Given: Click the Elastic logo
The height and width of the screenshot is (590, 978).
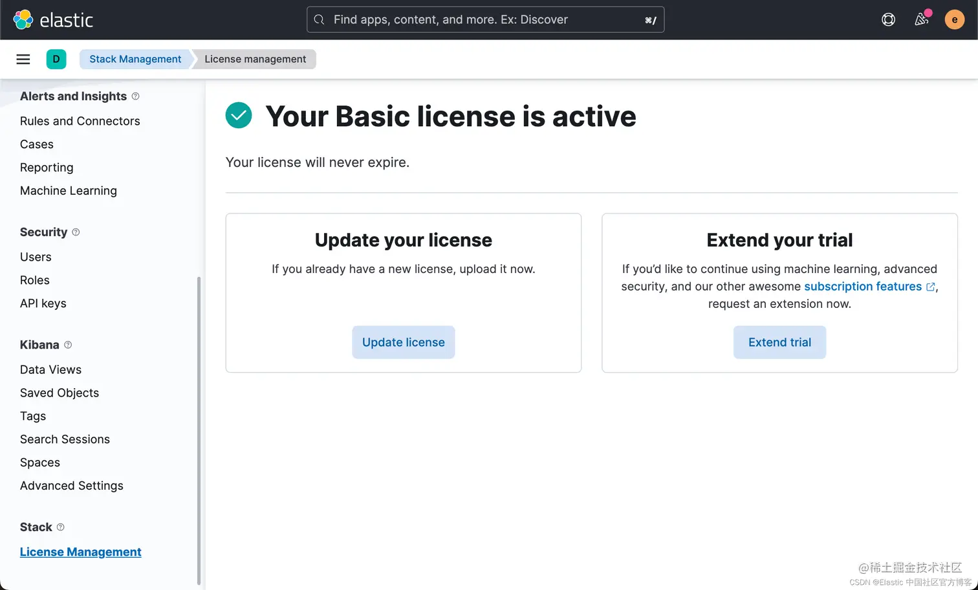Looking at the screenshot, I should [53, 19].
